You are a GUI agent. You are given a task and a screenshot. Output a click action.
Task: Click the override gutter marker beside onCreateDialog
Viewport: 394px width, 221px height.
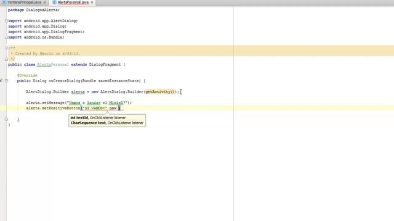point(1,80)
